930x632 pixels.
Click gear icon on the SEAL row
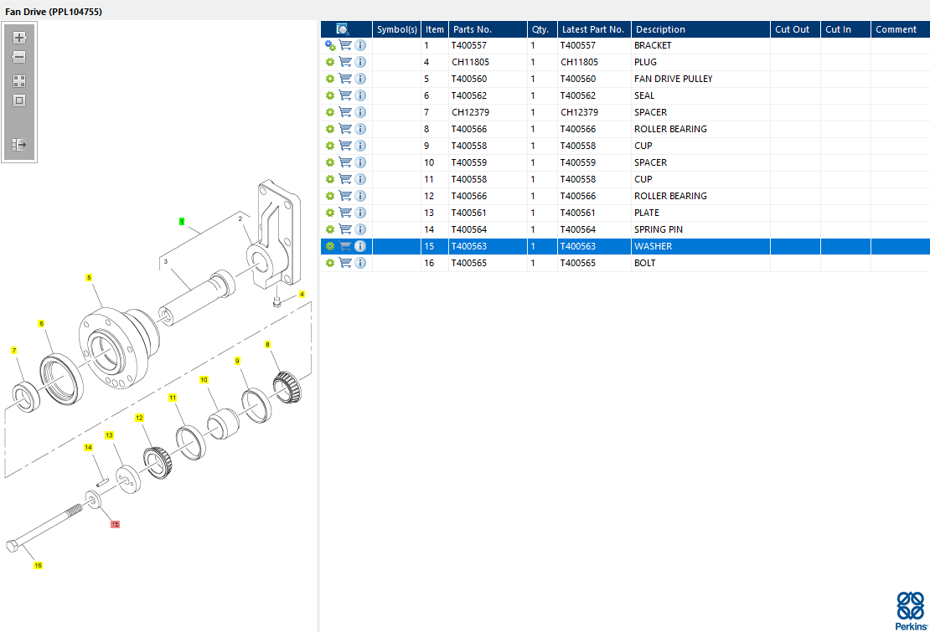coord(330,95)
